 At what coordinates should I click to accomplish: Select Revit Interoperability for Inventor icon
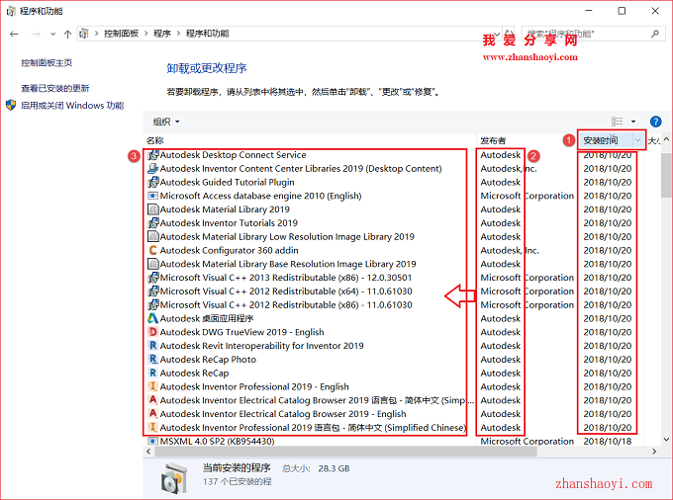point(152,346)
